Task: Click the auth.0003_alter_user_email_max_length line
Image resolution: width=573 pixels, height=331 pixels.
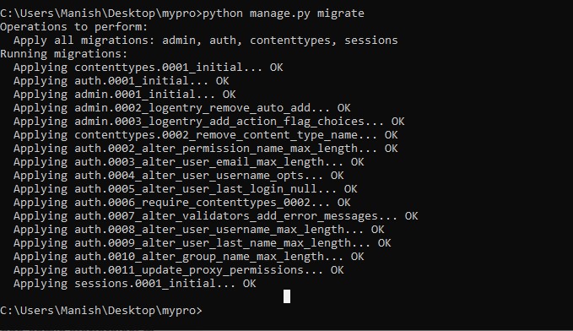Action: 188,162
